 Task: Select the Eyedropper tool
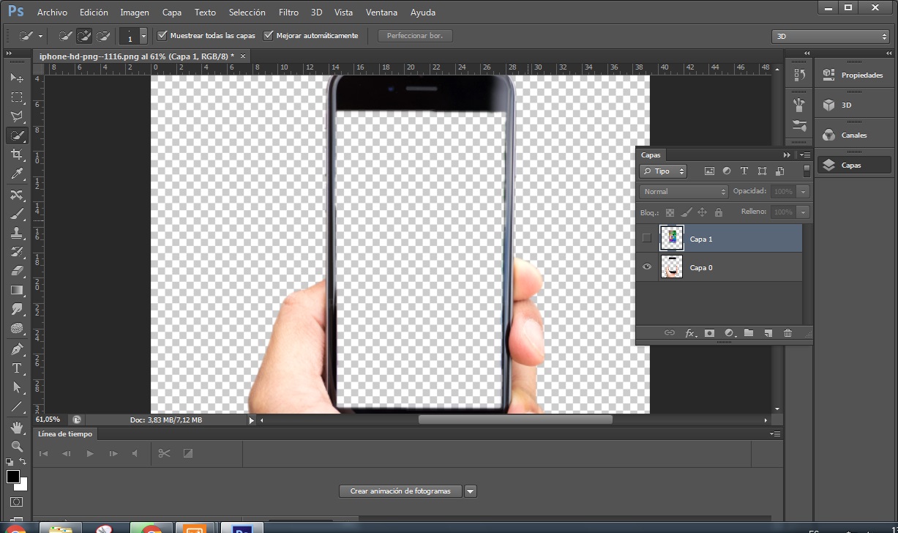click(x=17, y=174)
